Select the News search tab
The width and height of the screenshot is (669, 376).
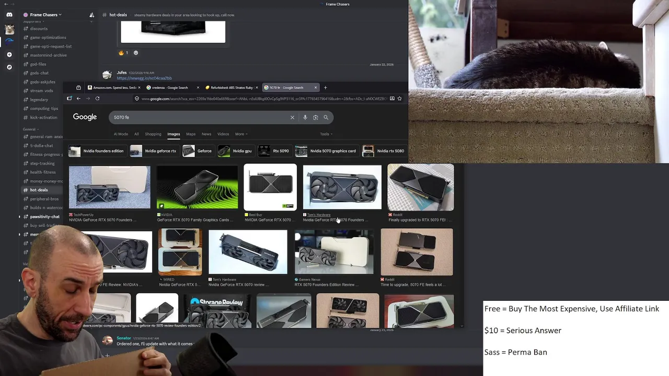206,134
